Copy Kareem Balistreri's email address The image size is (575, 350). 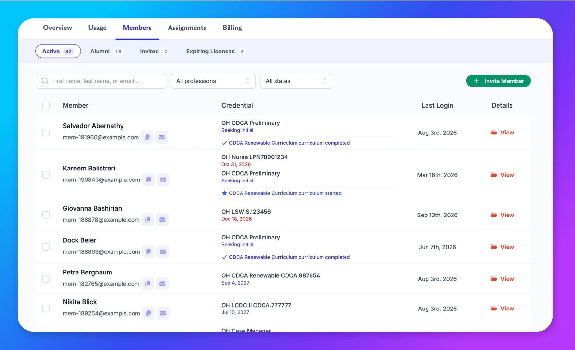148,180
